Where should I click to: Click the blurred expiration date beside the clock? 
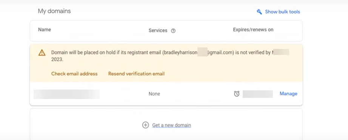coord(258,94)
